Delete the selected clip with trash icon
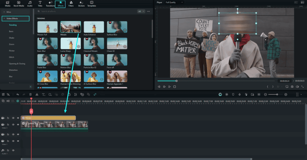Image resolution: width=307 pixels, height=160 pixels. pos(31,94)
